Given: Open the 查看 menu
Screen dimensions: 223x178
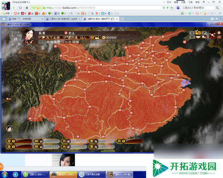Looking at the screenshot, I should tap(176, 2).
